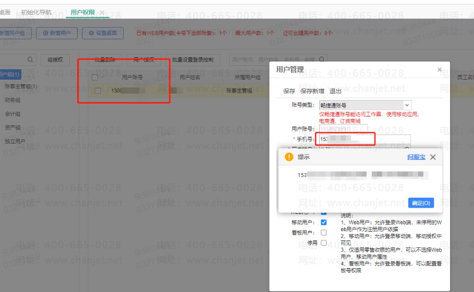Select the 财务组 group in the tree

[13, 100]
